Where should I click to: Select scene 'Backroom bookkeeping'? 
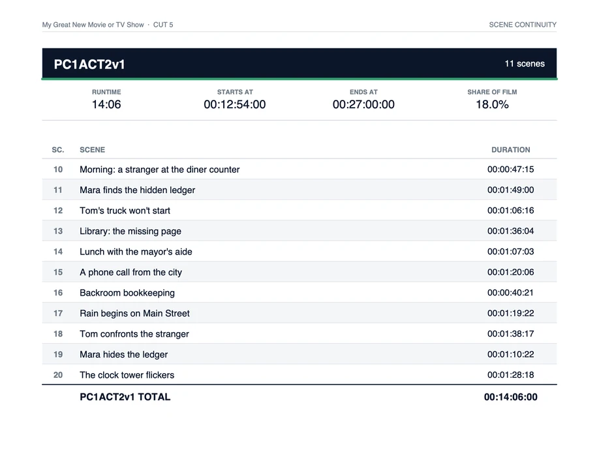[127, 293]
